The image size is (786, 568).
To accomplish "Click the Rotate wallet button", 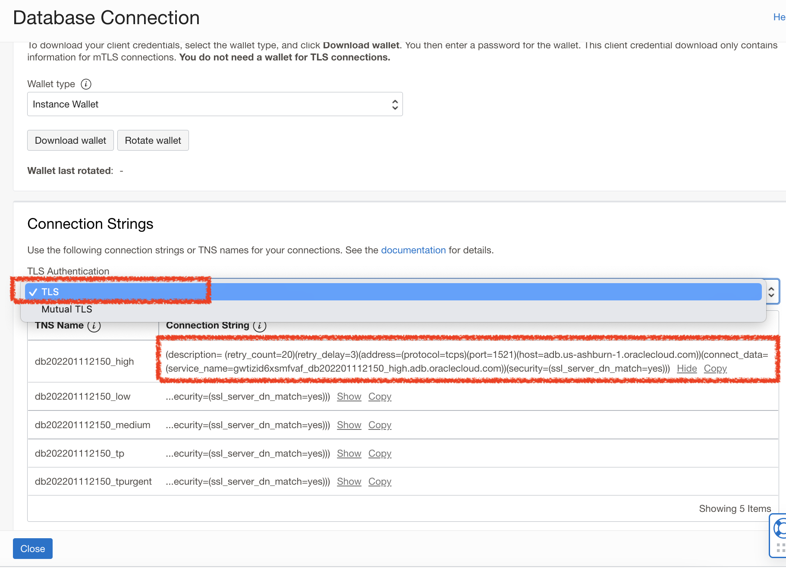I will 153,140.
